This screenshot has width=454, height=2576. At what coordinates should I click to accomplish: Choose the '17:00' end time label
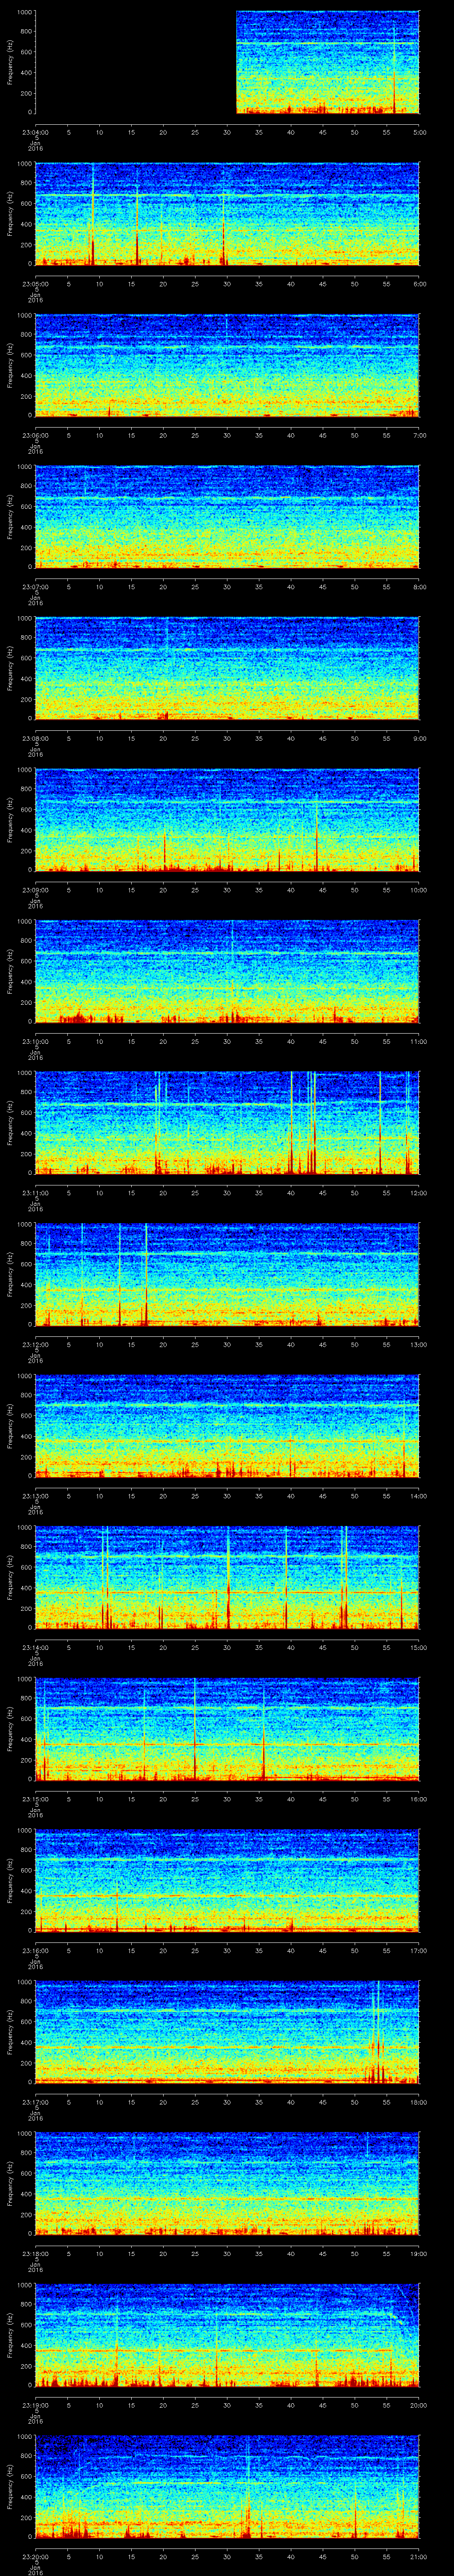tap(419, 1950)
